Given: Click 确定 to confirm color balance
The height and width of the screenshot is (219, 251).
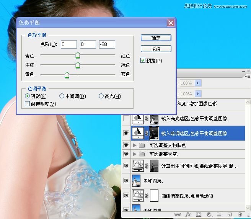Looking at the screenshot, I should point(156,38).
